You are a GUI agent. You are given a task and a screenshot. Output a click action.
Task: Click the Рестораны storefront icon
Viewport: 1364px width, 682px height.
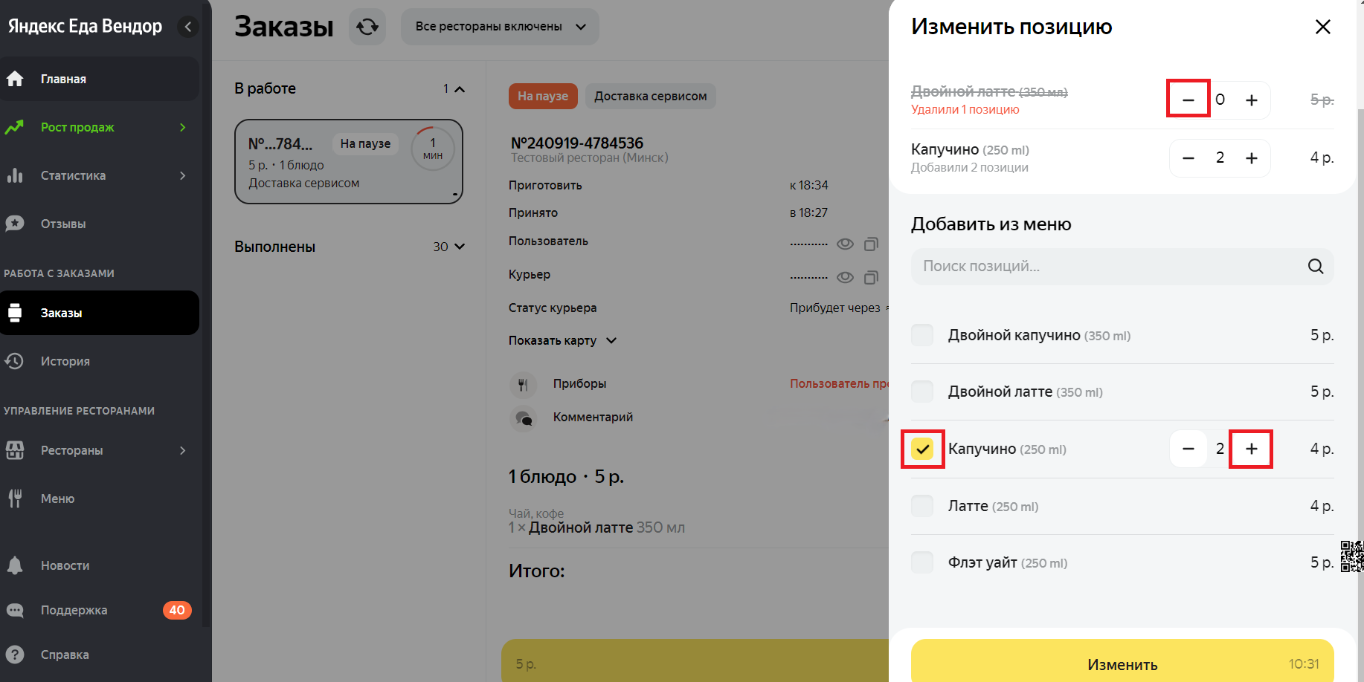(15, 450)
